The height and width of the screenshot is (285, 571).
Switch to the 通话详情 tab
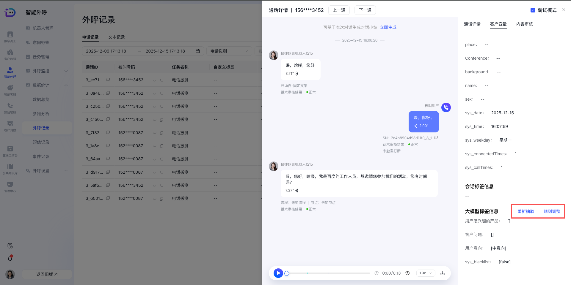[472, 24]
